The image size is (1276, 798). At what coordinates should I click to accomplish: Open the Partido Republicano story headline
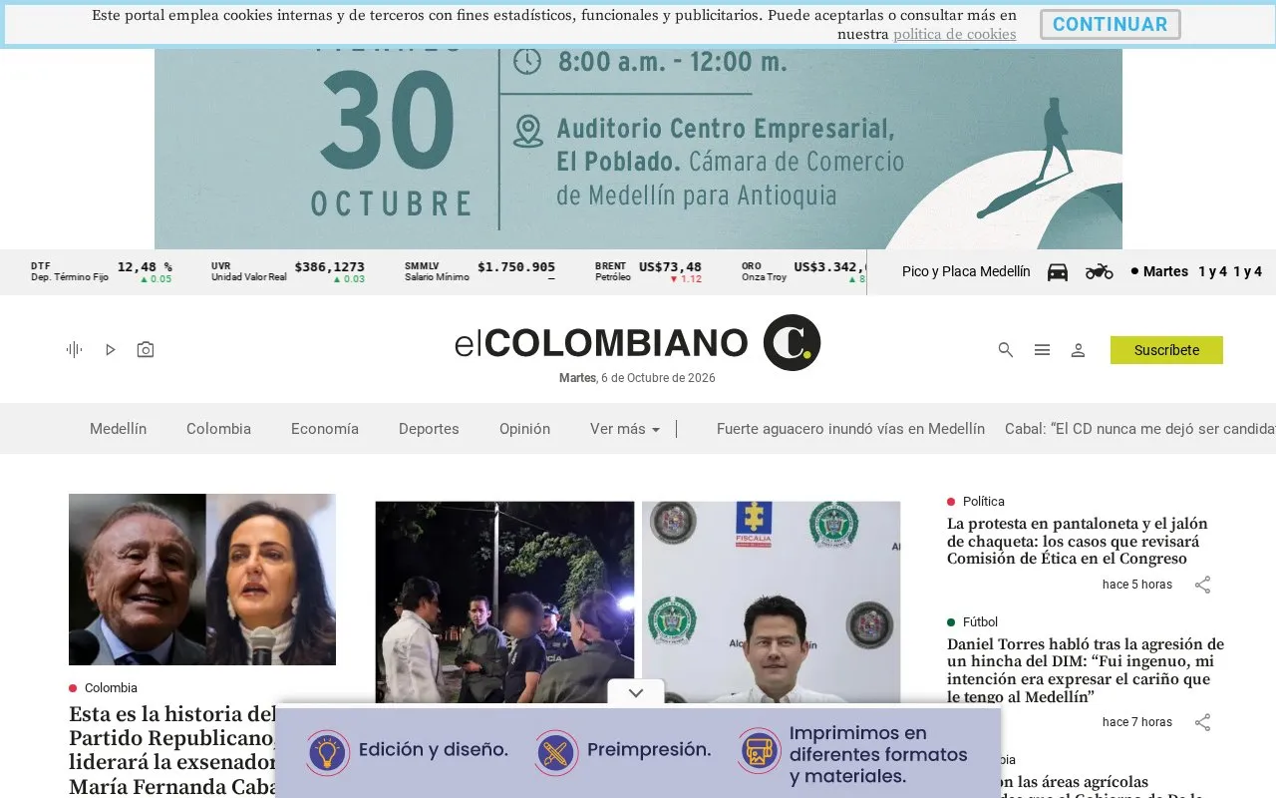[x=172, y=751]
